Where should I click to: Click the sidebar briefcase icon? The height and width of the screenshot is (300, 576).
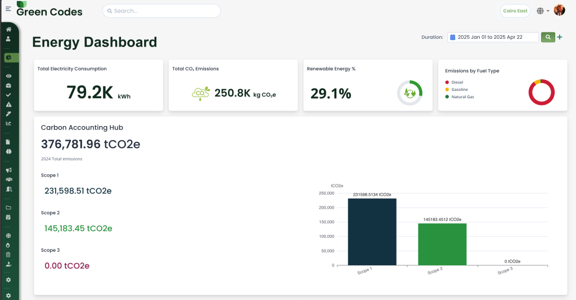8,85
